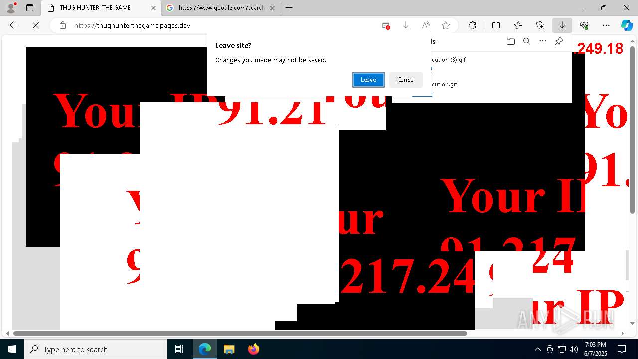
Task: Open Windows Start menu
Action: 12,349
